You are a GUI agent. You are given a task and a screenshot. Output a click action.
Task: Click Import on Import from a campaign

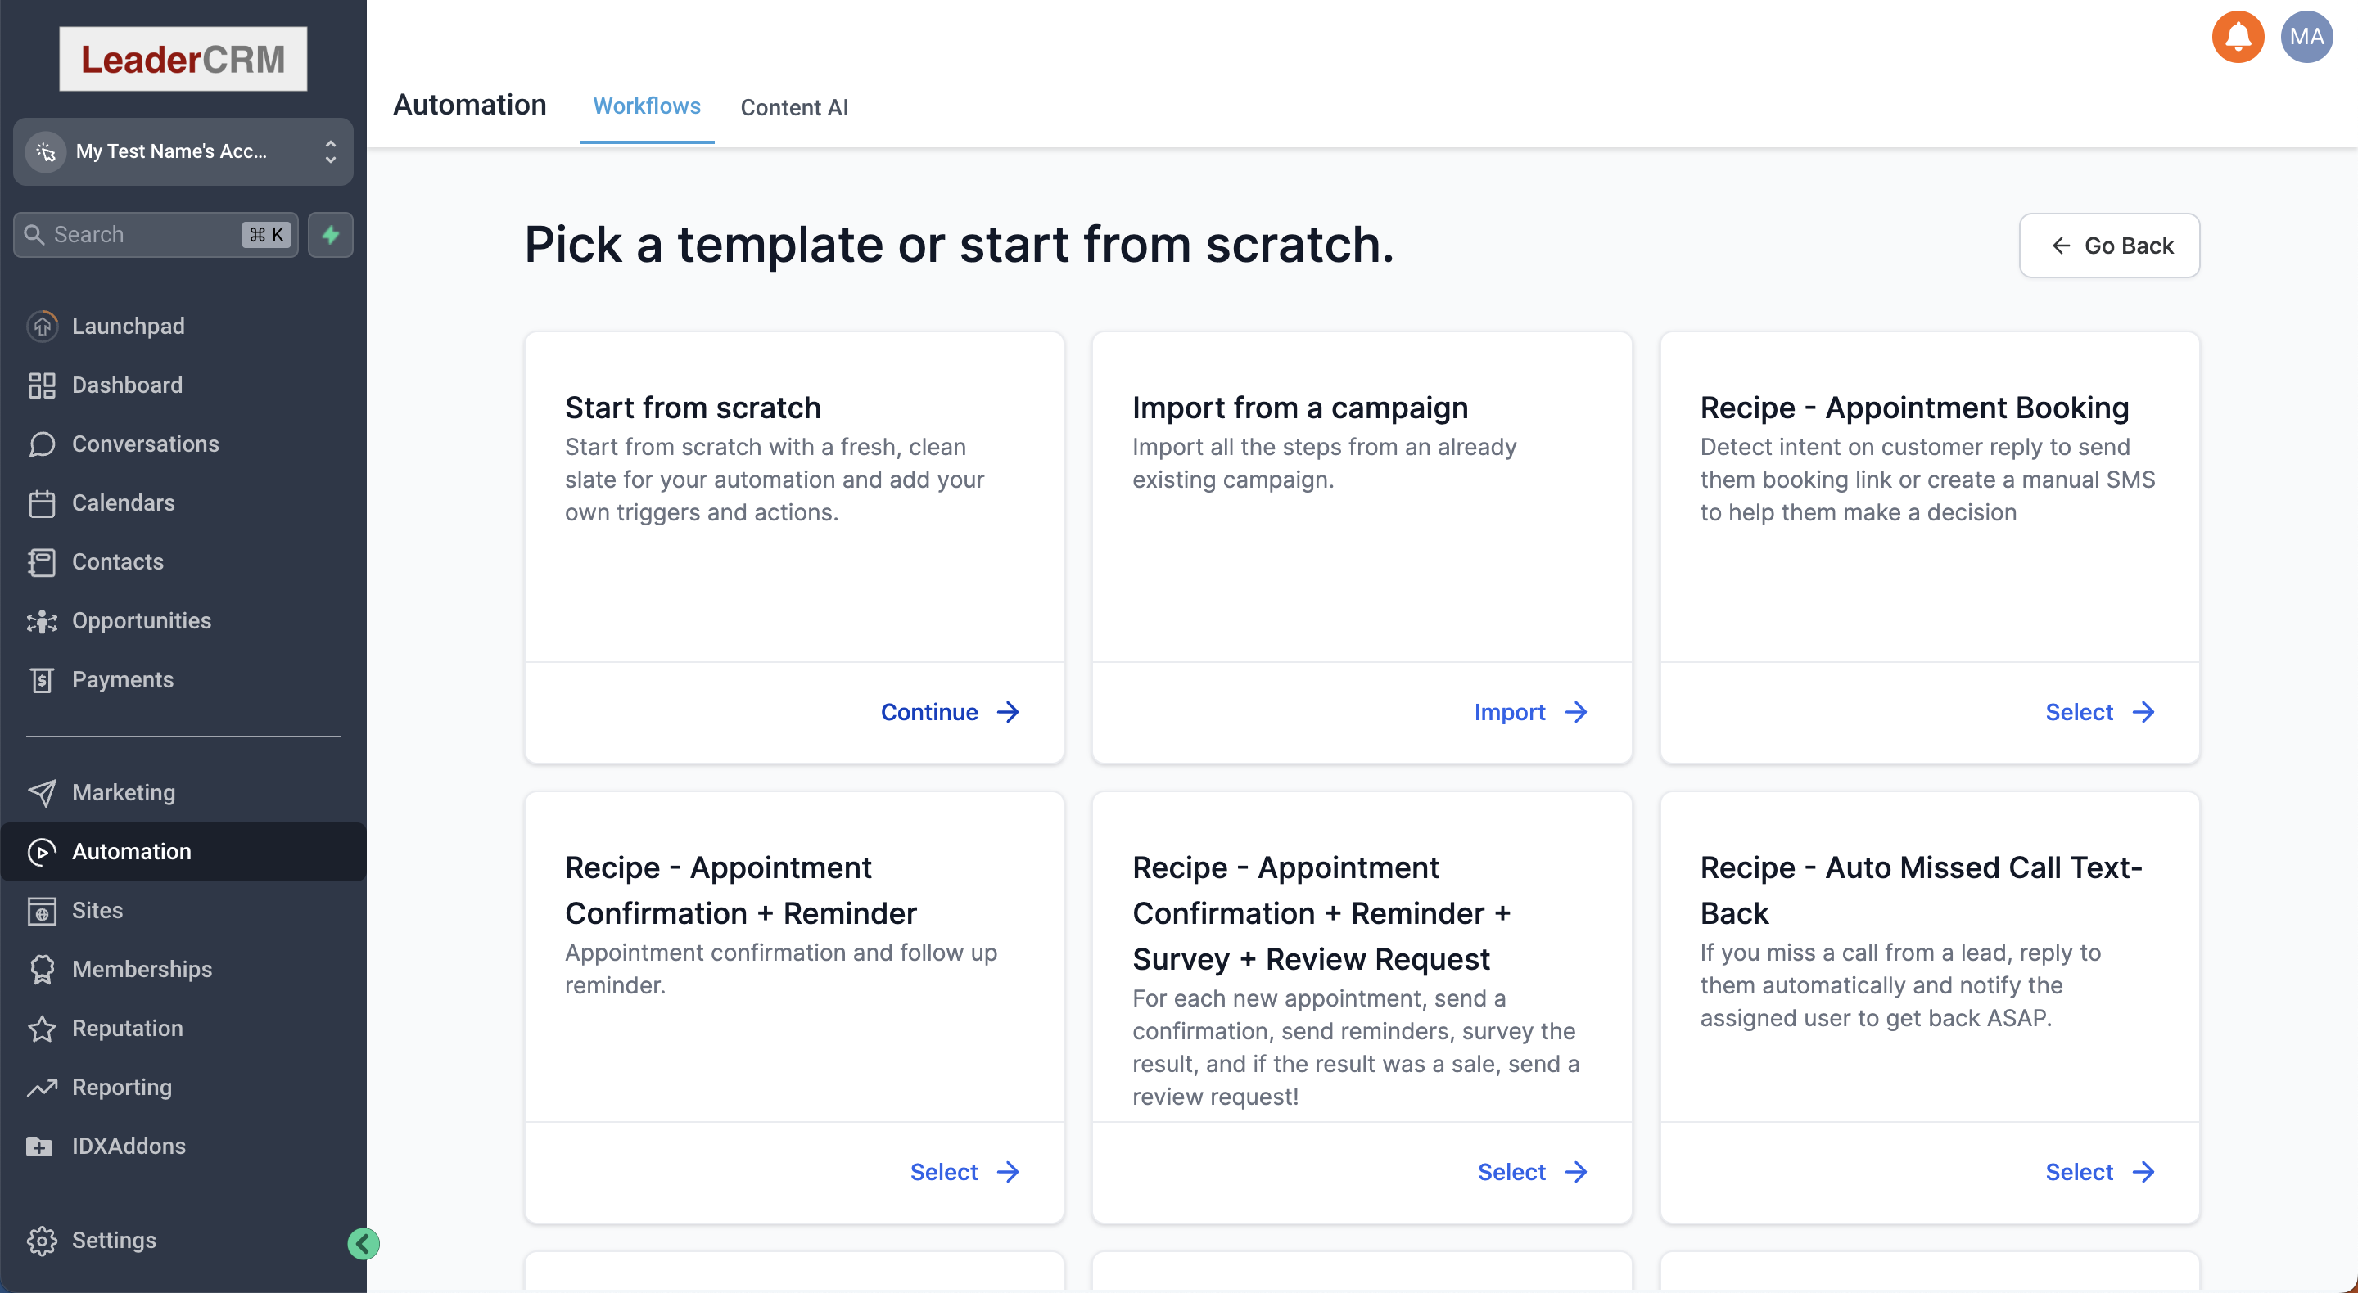[1529, 712]
